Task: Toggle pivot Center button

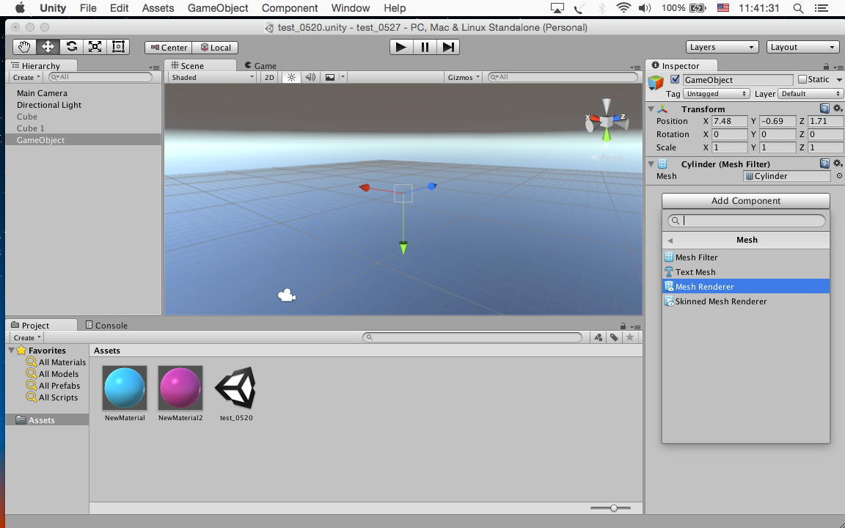Action: coord(169,48)
